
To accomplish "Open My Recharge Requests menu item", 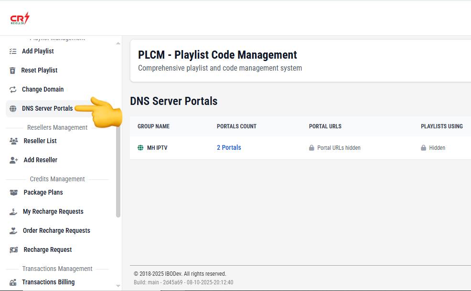I will (x=53, y=211).
